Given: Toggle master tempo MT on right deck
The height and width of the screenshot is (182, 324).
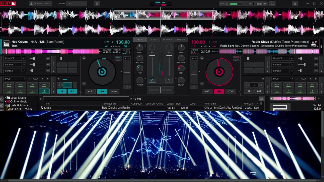Looking at the screenshot, I should pyautogui.click(x=215, y=47).
